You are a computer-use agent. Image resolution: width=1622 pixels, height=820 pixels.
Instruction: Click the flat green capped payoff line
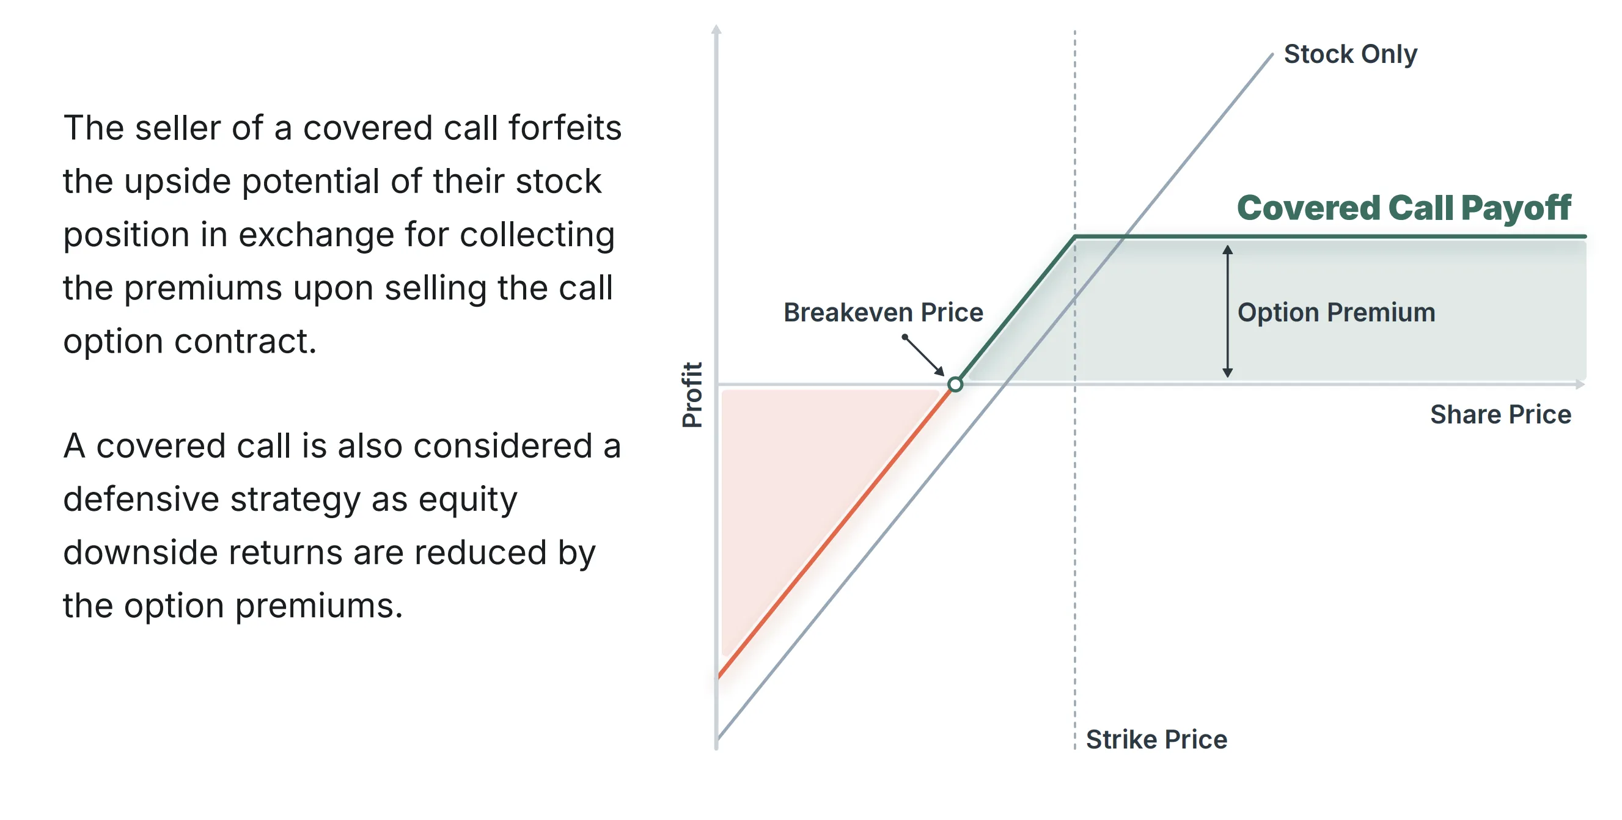[1330, 236]
